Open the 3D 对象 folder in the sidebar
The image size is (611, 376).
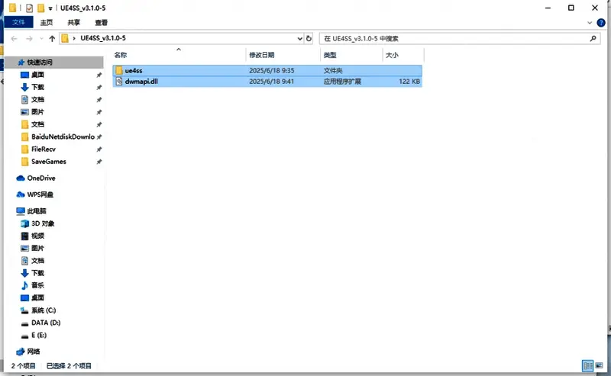42,223
